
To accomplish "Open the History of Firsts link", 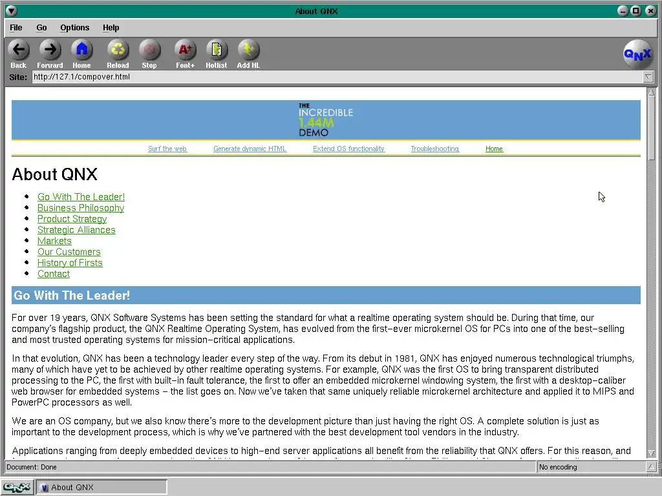I will (x=70, y=263).
